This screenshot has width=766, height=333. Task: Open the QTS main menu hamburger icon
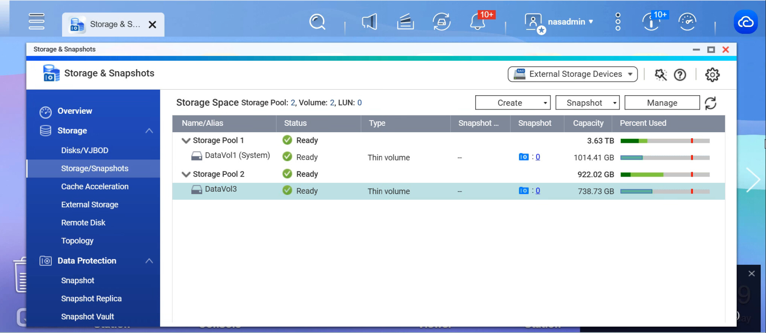[37, 21]
